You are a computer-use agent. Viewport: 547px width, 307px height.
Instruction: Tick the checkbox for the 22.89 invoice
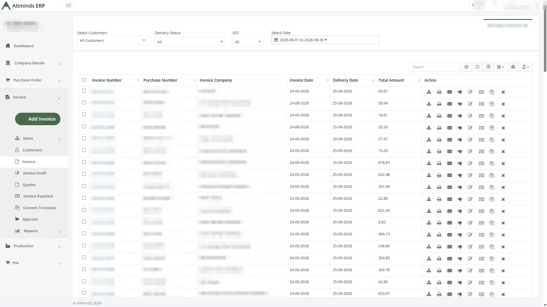point(84,198)
